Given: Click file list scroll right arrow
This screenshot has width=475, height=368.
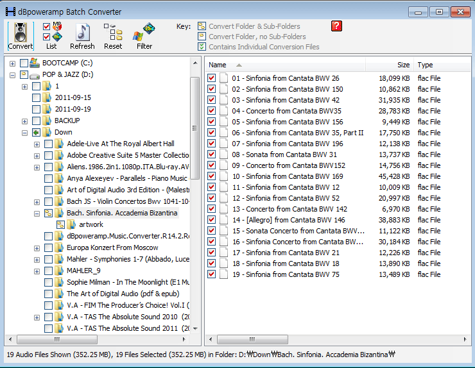Looking at the screenshot, I should [x=465, y=339].
